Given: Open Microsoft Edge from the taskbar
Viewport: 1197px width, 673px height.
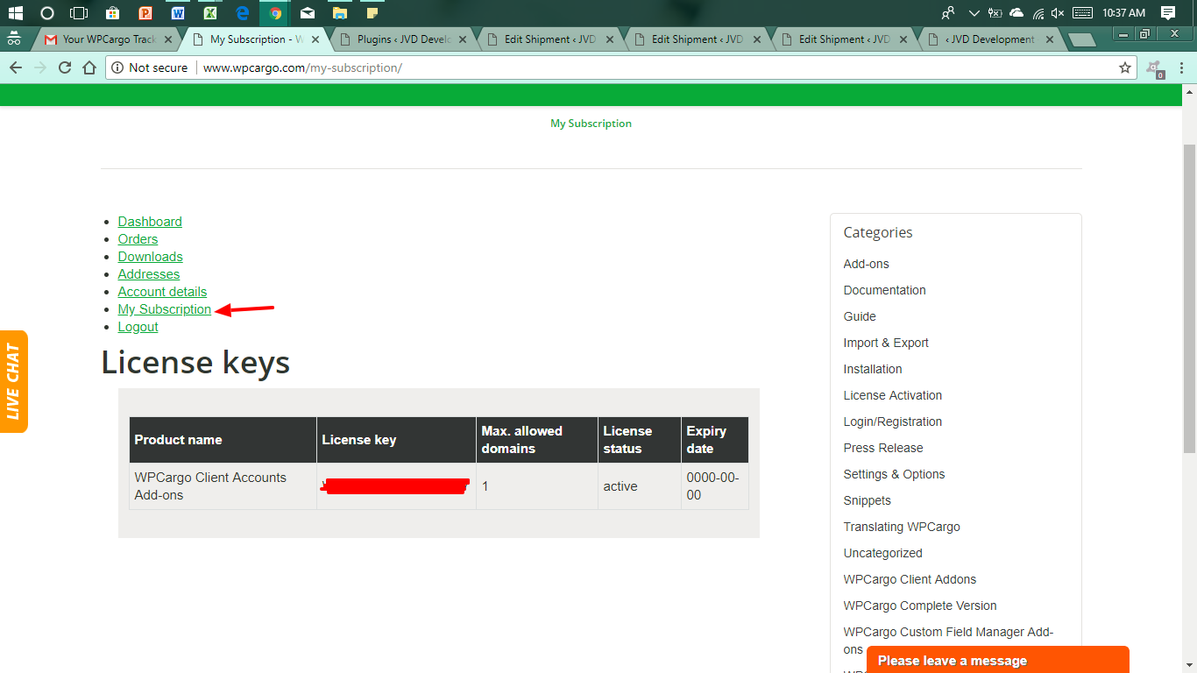Looking at the screenshot, I should [243, 13].
